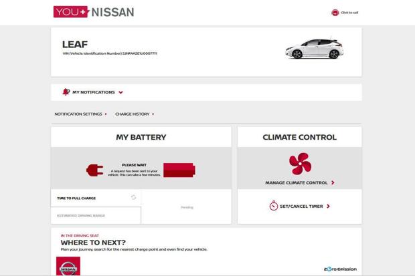This screenshot has height=276, width=415.
Task: Open Charge History link
Action: coord(133,114)
